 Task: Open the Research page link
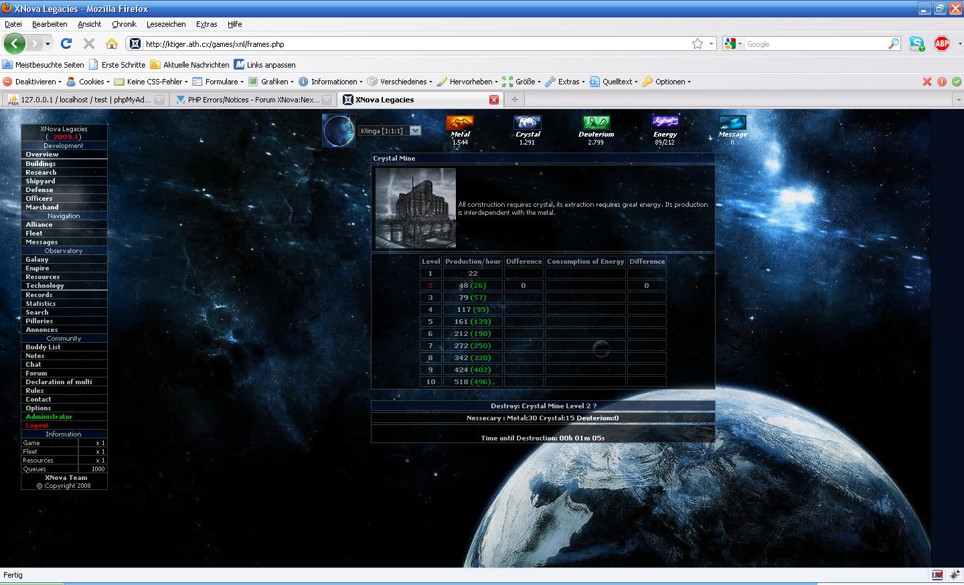coord(41,173)
